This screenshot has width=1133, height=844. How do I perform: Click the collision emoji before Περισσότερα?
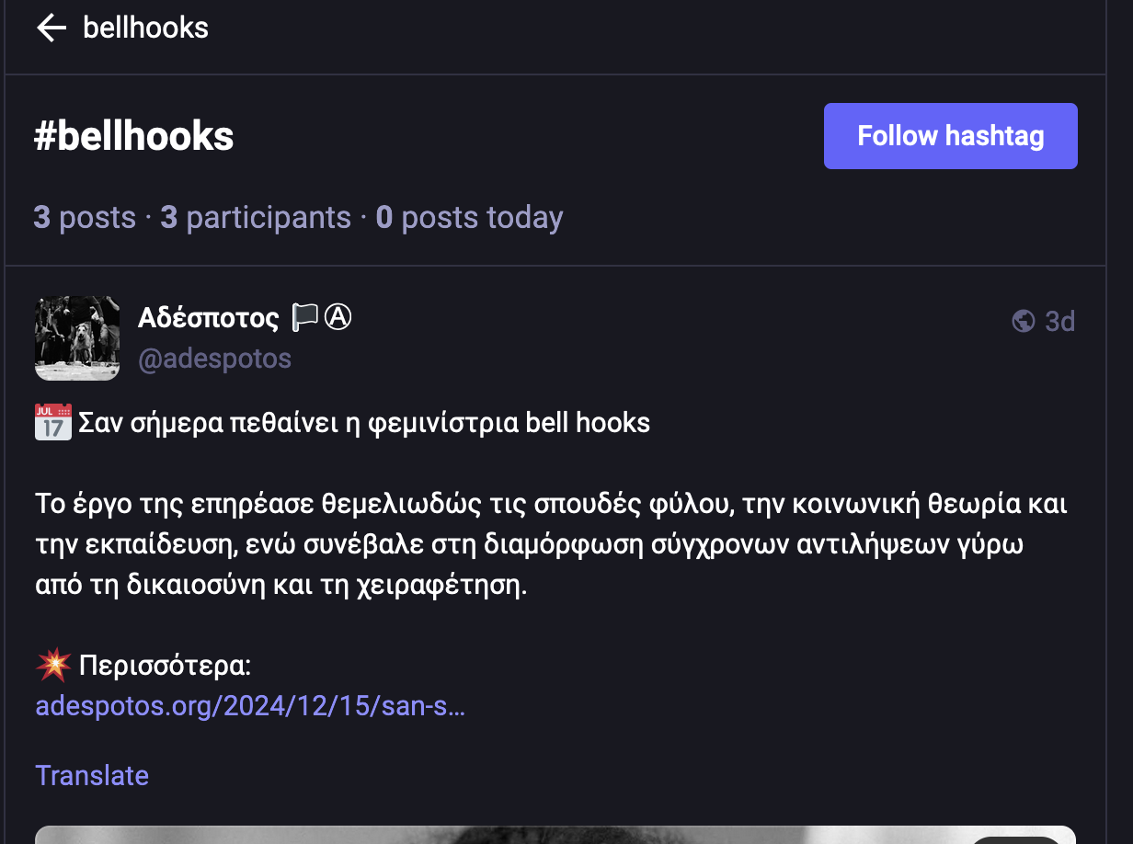point(53,664)
